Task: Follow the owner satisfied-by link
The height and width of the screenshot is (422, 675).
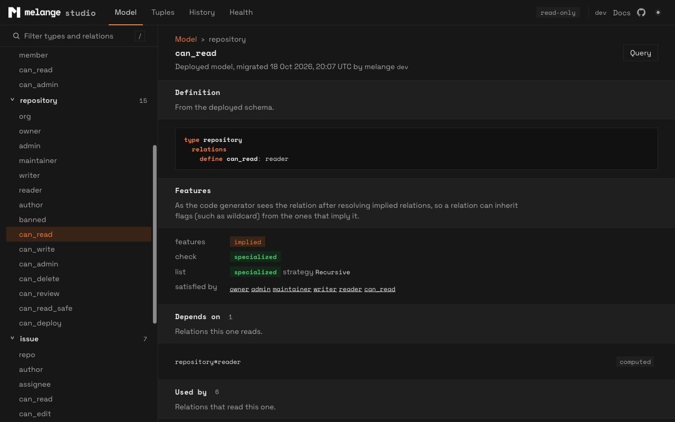Action: pyautogui.click(x=239, y=289)
